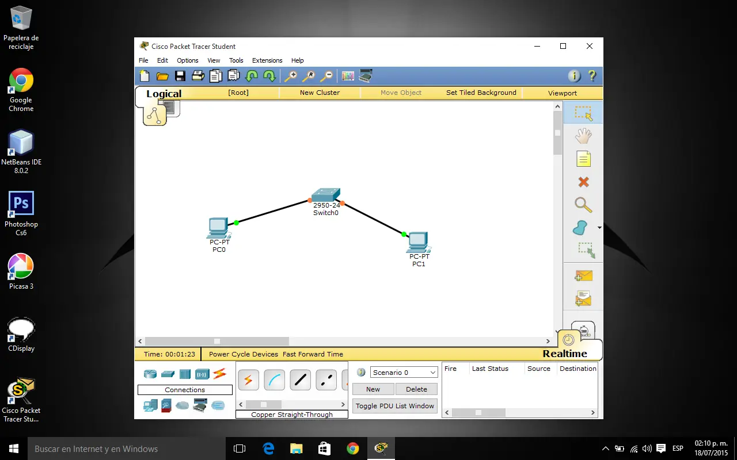The height and width of the screenshot is (460, 737).
Task: Toggle the PDU List Window
Action: click(x=394, y=406)
